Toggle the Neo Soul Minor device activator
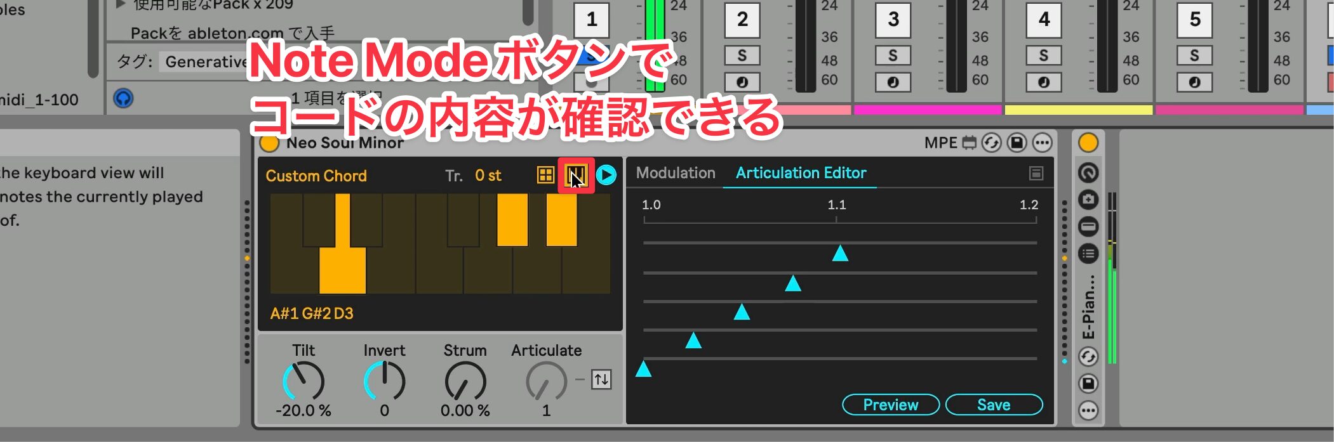Screen dimensions: 1334x442 point(269,143)
